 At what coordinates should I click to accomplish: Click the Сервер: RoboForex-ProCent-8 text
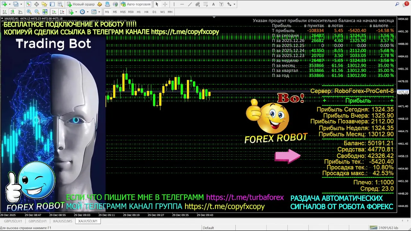pyautogui.click(x=352, y=91)
